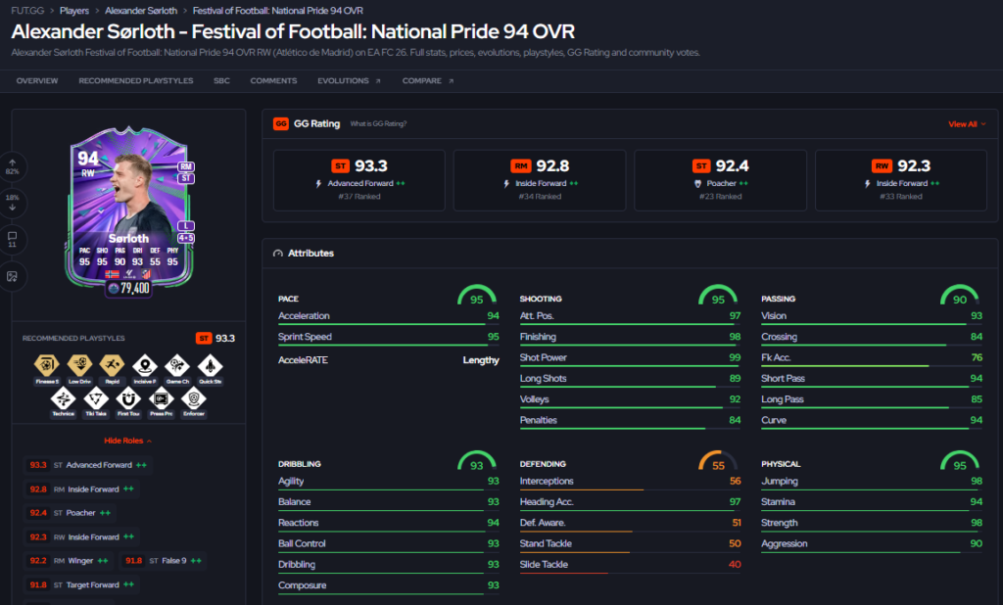Click the First Touch magnet icon

pos(128,398)
